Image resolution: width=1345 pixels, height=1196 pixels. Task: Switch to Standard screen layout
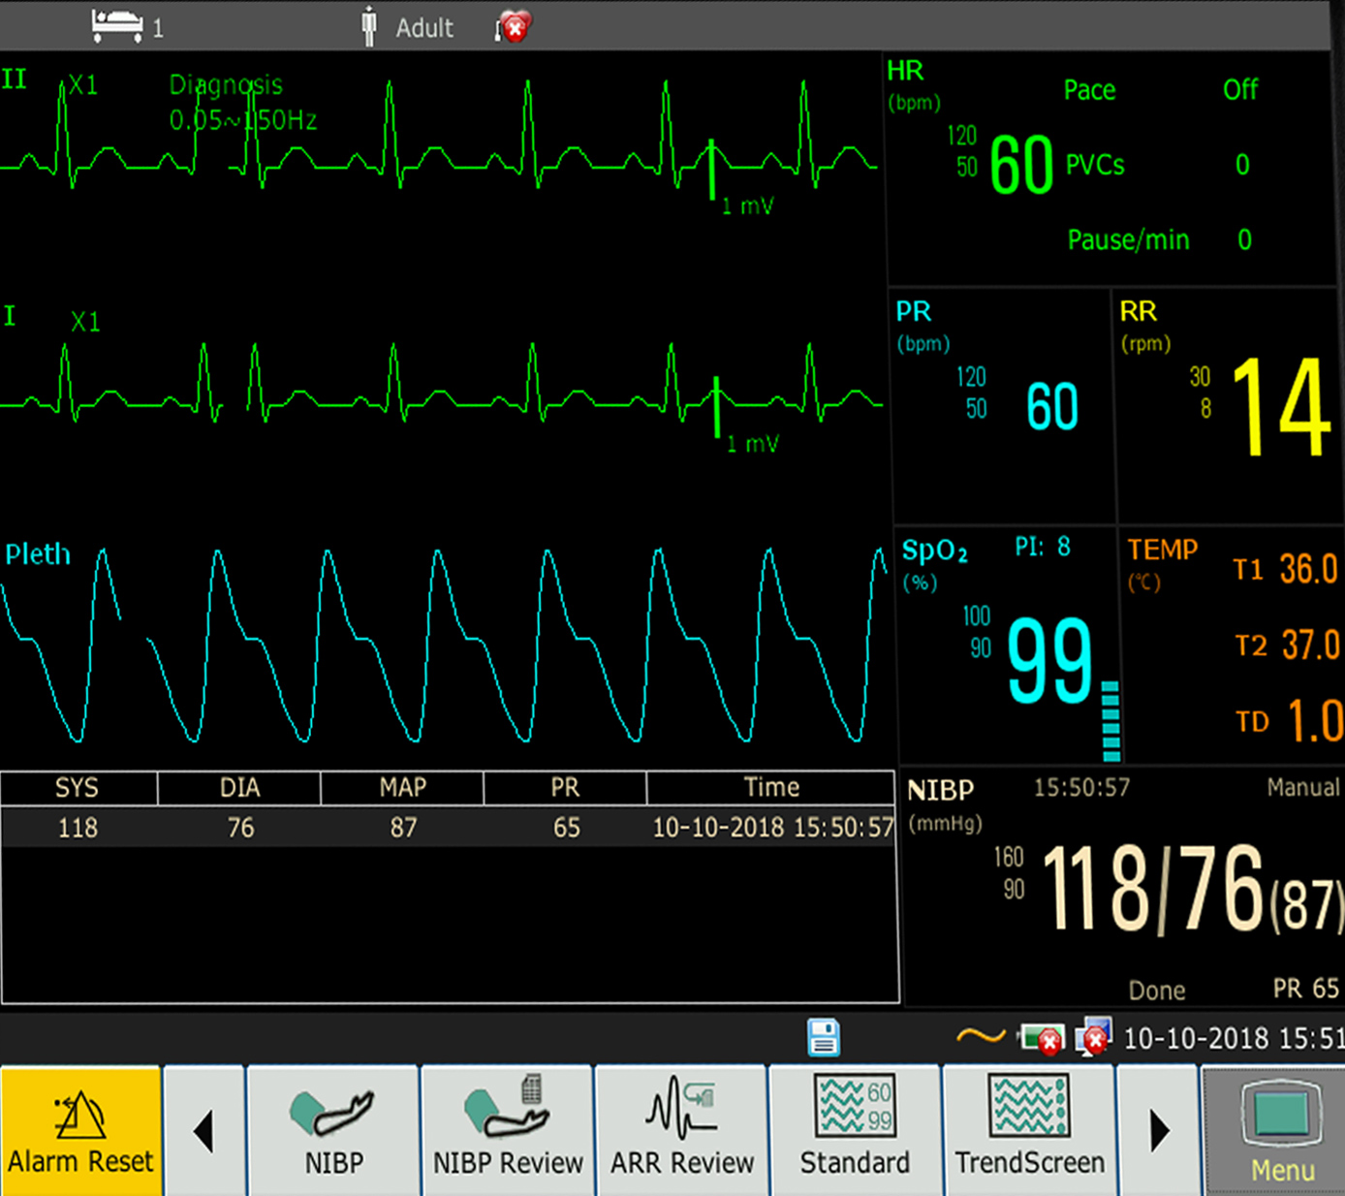pyautogui.click(x=855, y=1131)
